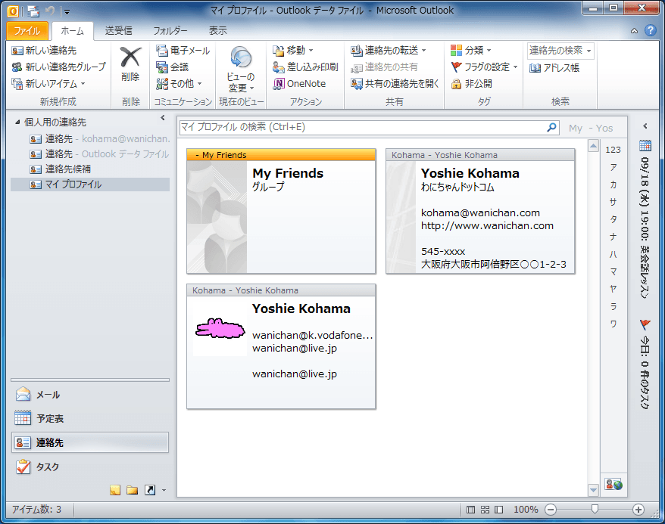Switch to normal view in status bar
This screenshot has width=665, height=524.
tap(471, 510)
